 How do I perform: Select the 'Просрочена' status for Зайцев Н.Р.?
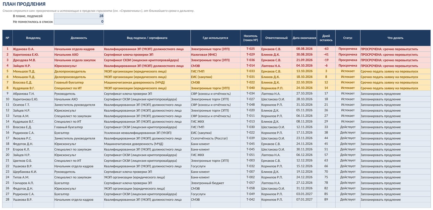pos(348,66)
